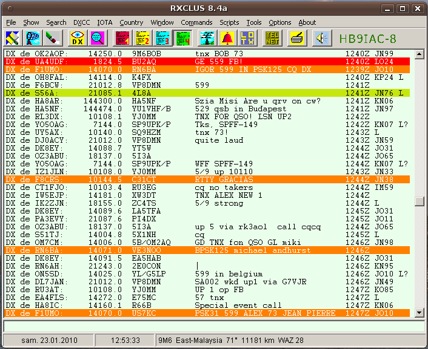Open the TELNET connection icon
428x349 pixels.
coord(272,38)
